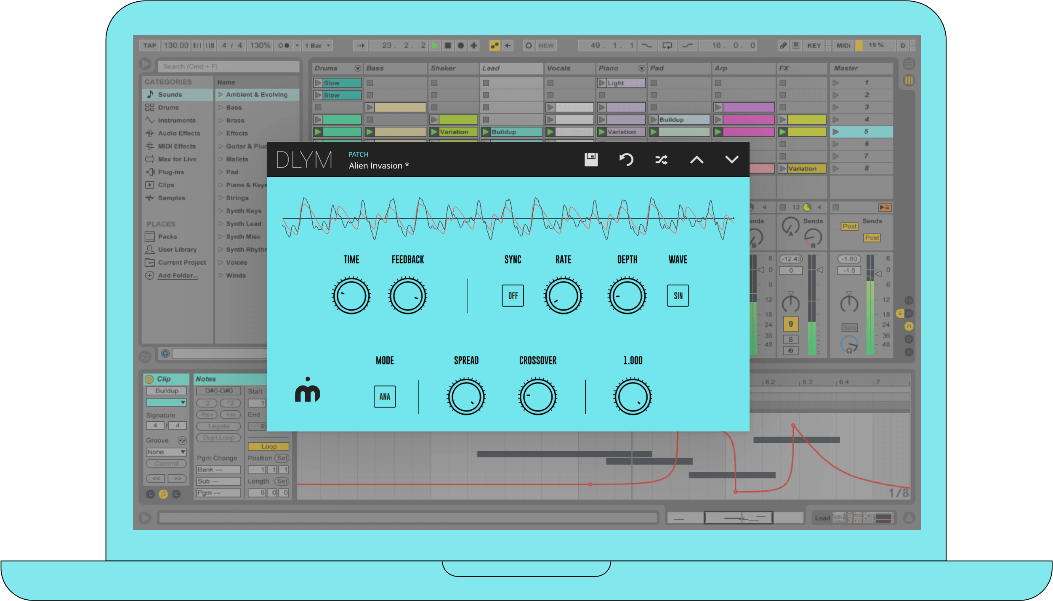Screen dimensions: 1053x601
Task: Open the Groove None dropdown
Action: 166,452
